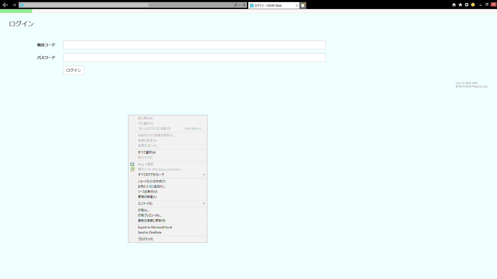497x279 pixels.
Task: Click Export to Microsoft Excel entry
Action: click(155, 227)
